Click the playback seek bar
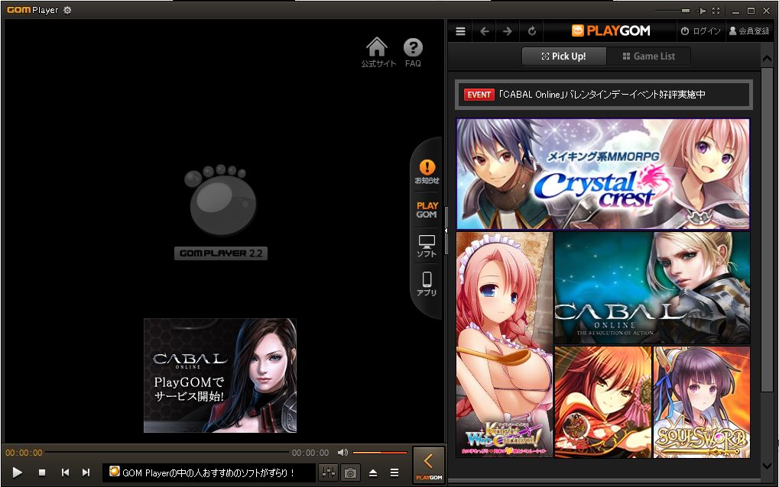Image resolution: width=779 pixels, height=487 pixels. [x=167, y=453]
